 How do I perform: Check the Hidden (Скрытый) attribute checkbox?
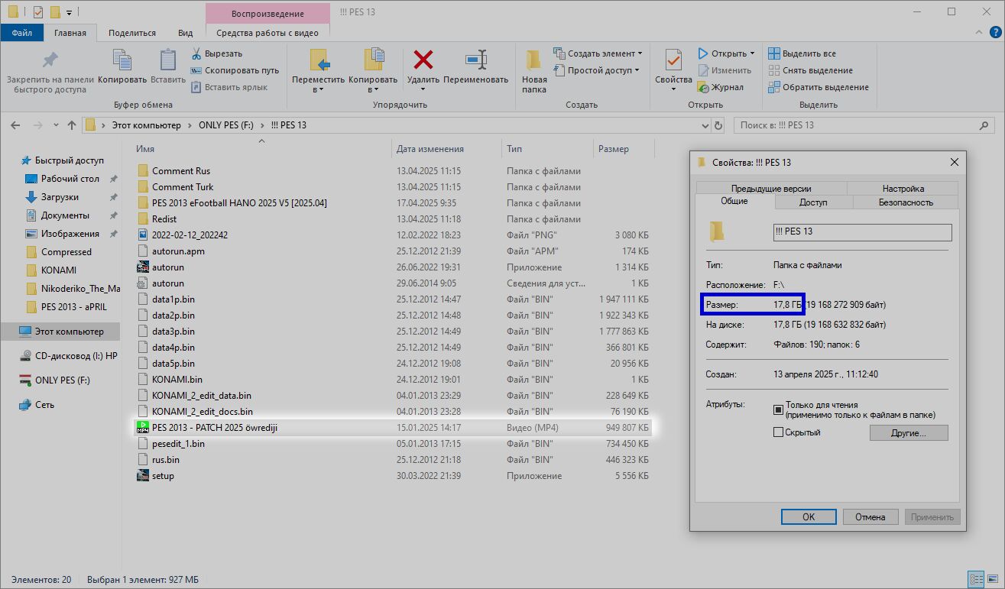(x=779, y=432)
